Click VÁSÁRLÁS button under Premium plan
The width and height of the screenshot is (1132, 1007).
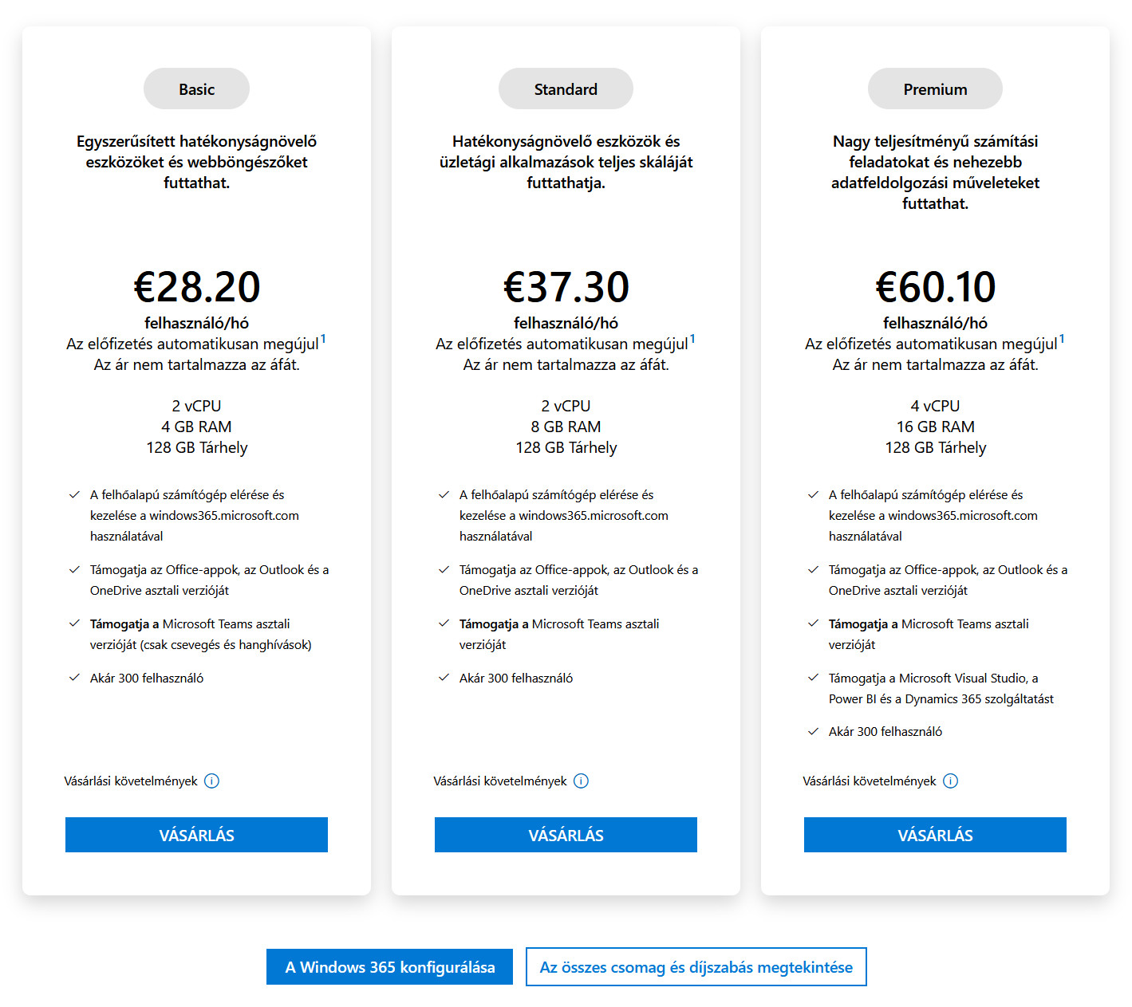935,835
